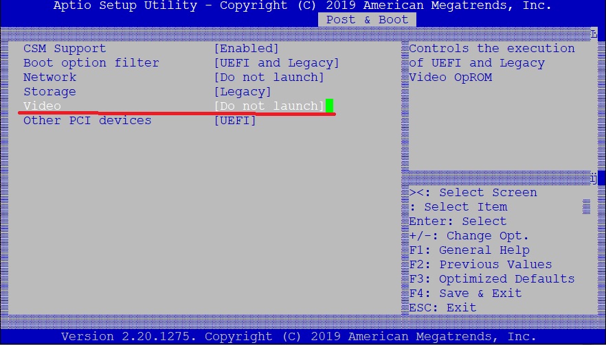606x345 pixels.
Task: Click the ': Select Item' key hint
Action: tap(458, 207)
